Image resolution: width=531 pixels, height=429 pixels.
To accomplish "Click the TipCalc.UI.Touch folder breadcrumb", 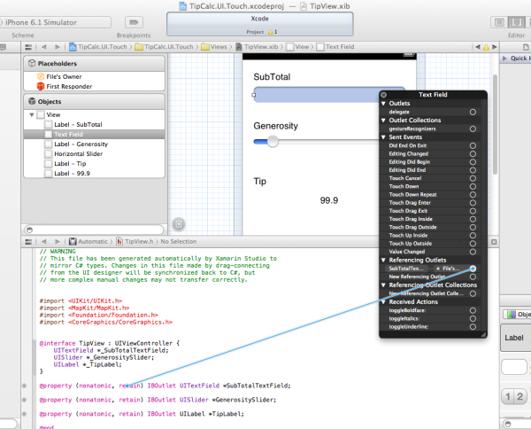I will tap(165, 47).
